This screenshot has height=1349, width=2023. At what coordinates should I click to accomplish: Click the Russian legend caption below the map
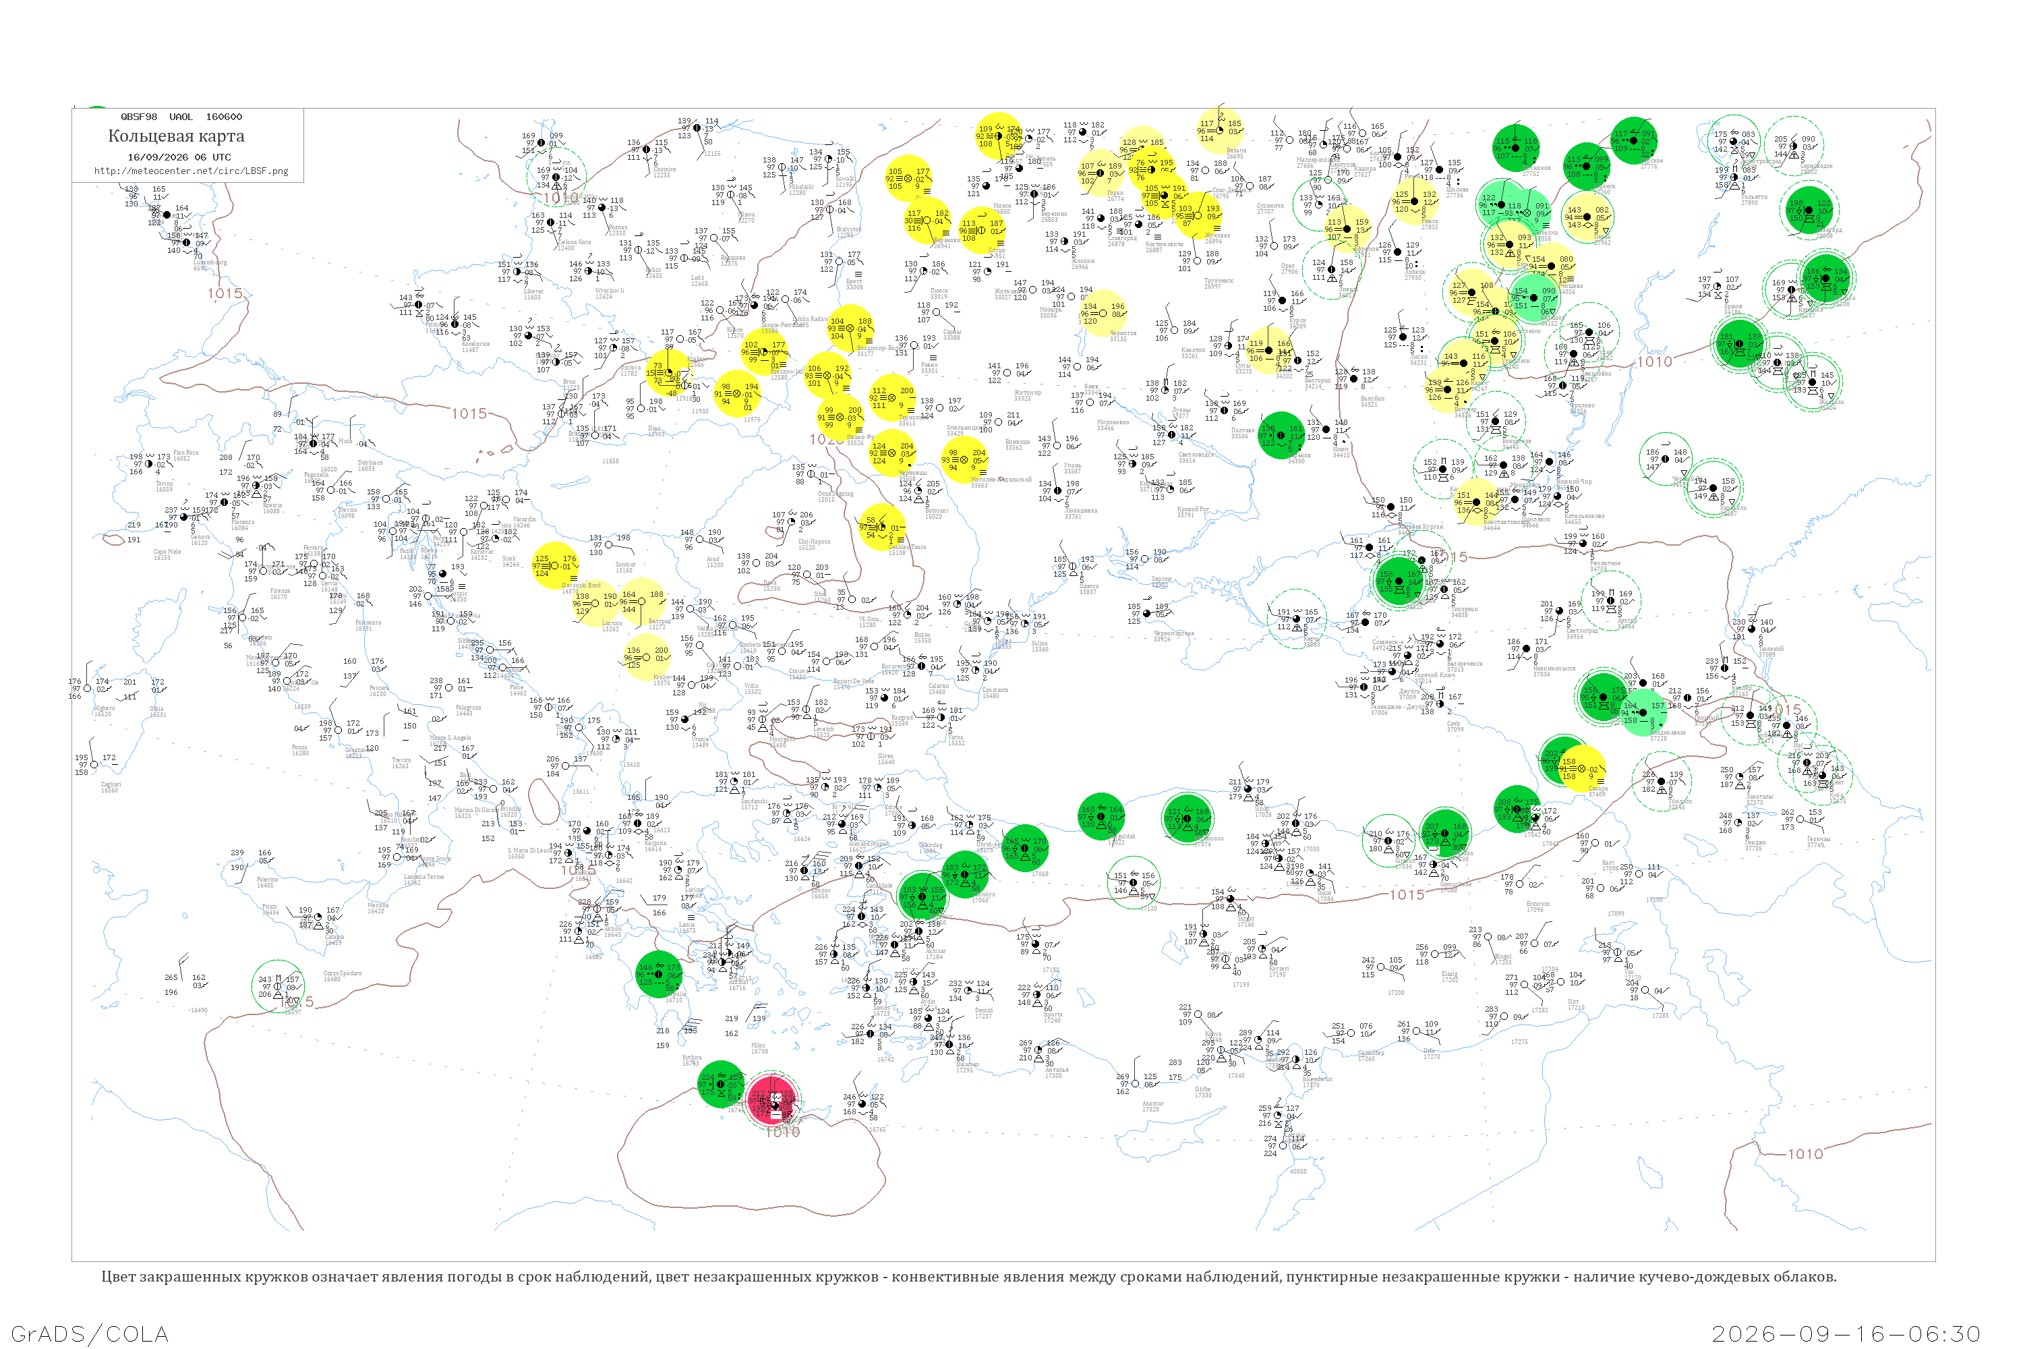click(968, 1277)
